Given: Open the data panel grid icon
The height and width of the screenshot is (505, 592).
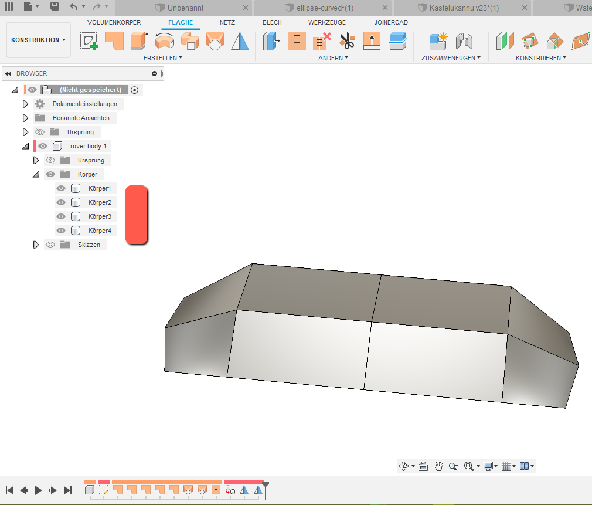Looking at the screenshot, I should tap(9, 6).
